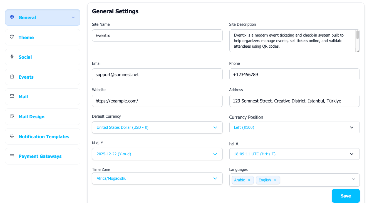Image resolution: width=367 pixels, height=203 pixels.
Task: Open the Default Currency dropdown
Action: 157,127
